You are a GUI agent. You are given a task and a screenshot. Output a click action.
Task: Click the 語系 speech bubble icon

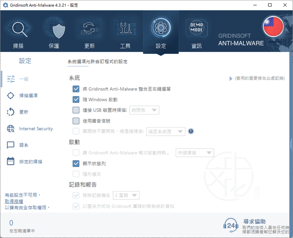11,145
